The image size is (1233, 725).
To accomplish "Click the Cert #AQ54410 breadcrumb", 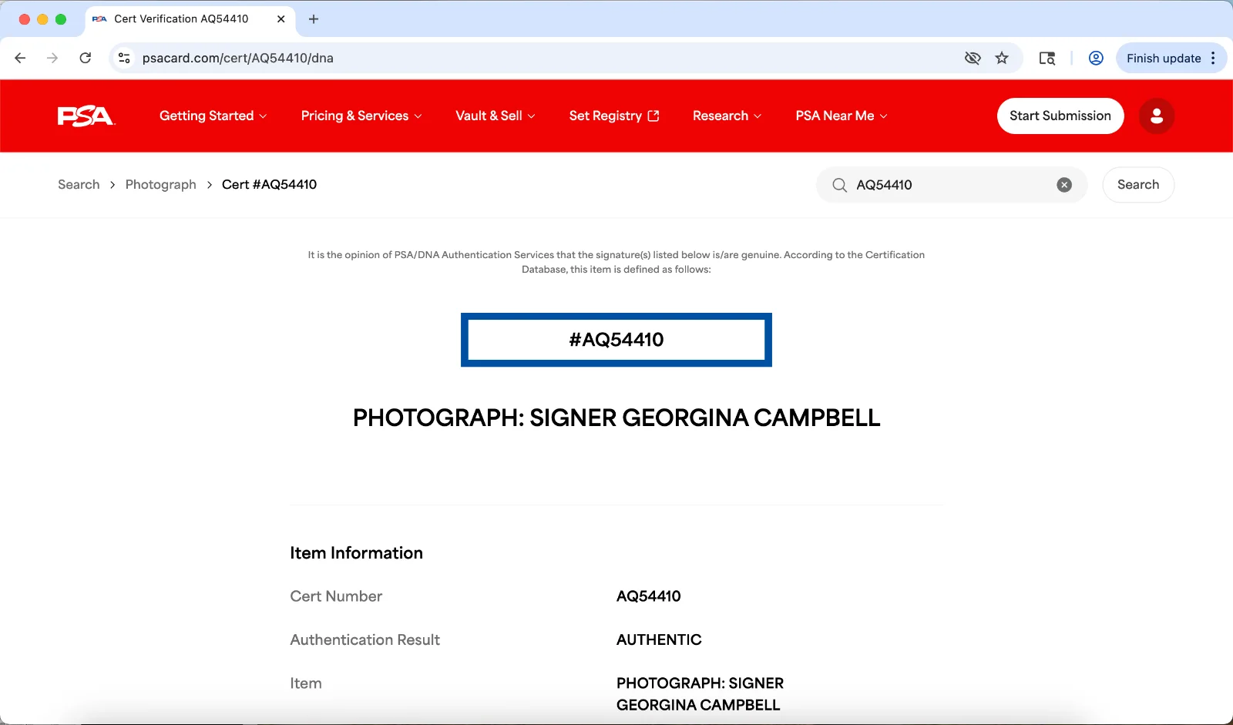I will tap(269, 185).
